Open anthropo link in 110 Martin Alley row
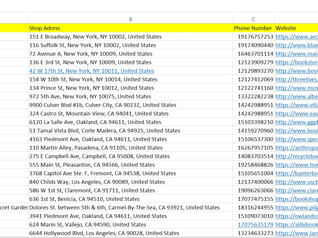The width and height of the screenshot is (318, 238). pyautogui.click(x=296, y=148)
